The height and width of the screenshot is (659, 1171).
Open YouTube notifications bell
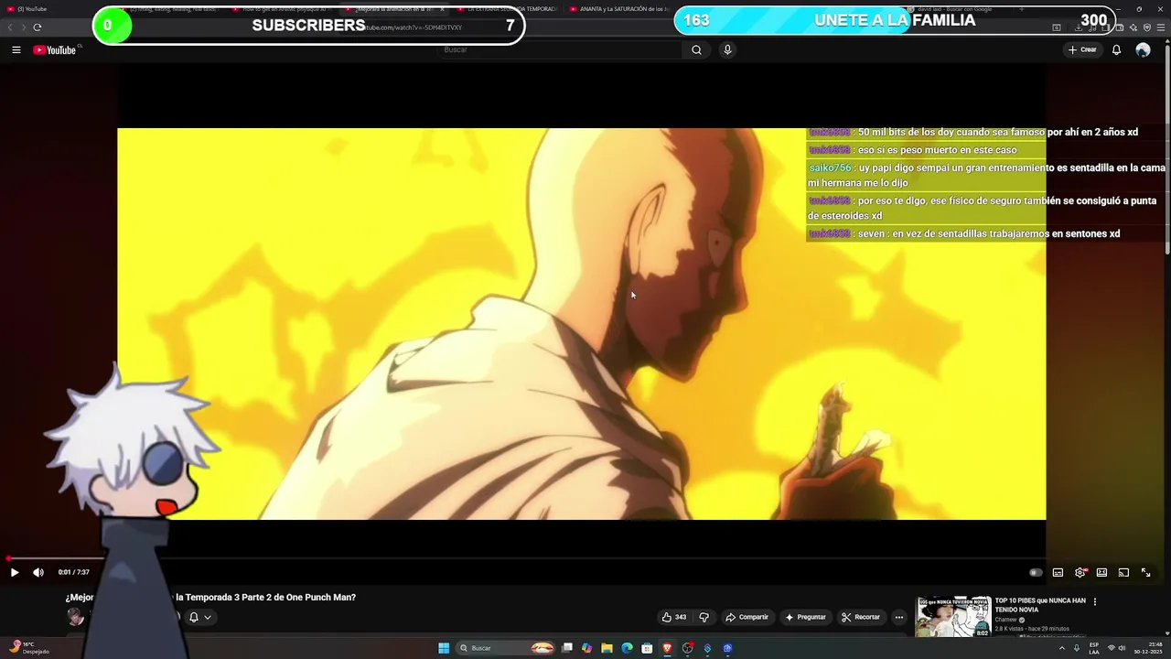pos(1116,50)
